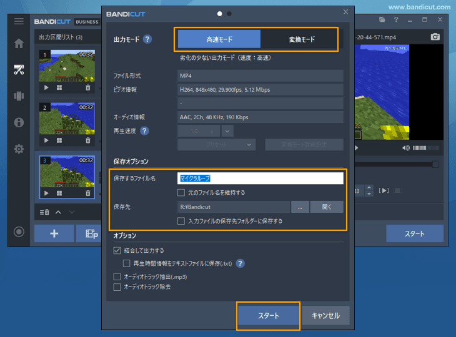Move selected segment up with arrow
Viewport: 456px width, 337px height.
pyautogui.click(x=58, y=212)
